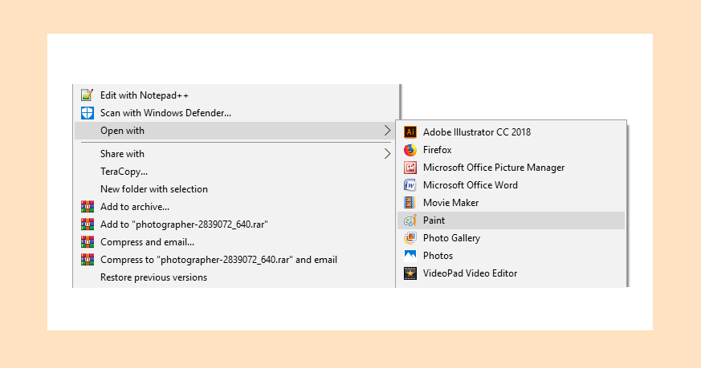Click the Microsoft Office Word icon
701x368 pixels.
click(410, 185)
